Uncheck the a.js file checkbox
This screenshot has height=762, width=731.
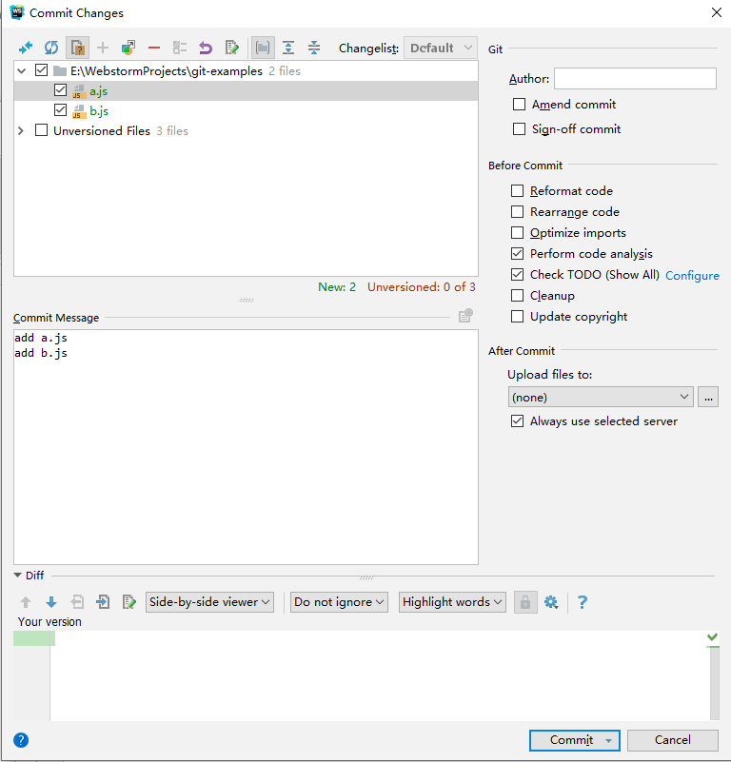click(61, 91)
